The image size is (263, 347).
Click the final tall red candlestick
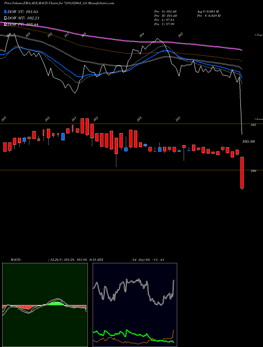(242, 172)
